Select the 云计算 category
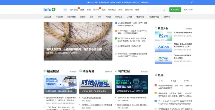The width and height of the screenshot is (215, 110). click(129, 17)
